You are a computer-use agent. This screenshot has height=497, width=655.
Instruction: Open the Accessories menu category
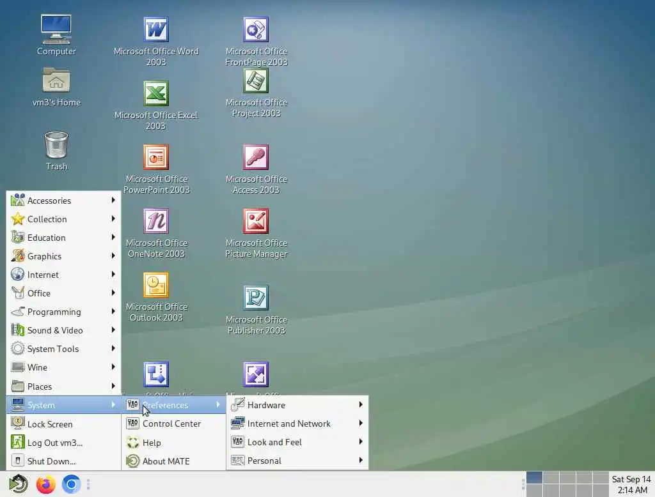(x=63, y=201)
